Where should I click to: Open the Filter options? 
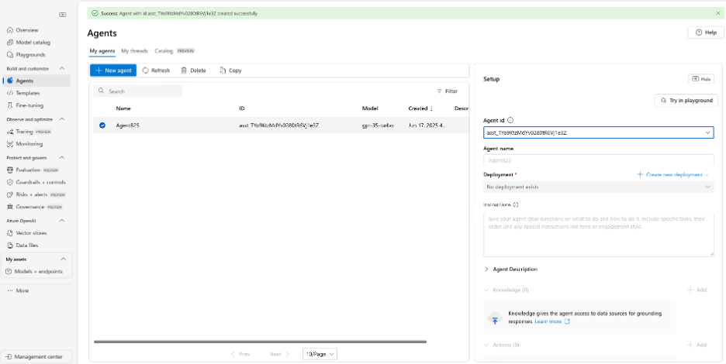pos(447,91)
